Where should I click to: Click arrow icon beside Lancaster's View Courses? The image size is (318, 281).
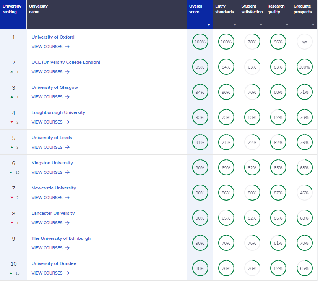67,223
